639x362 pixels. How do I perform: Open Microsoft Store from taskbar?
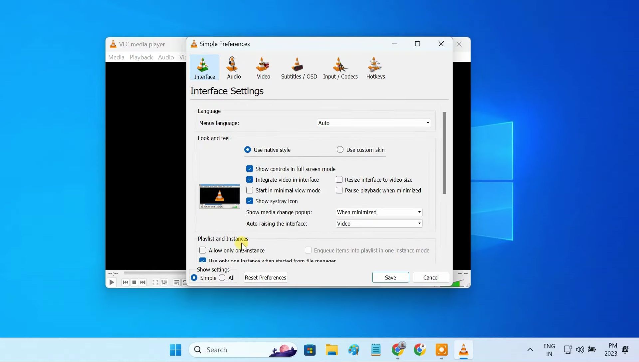tap(310, 350)
